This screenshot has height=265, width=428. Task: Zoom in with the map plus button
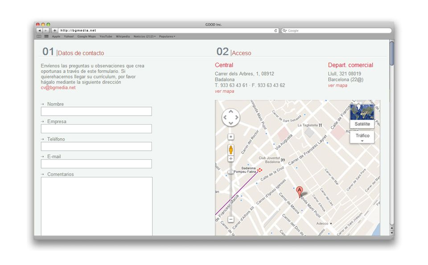coord(231,159)
